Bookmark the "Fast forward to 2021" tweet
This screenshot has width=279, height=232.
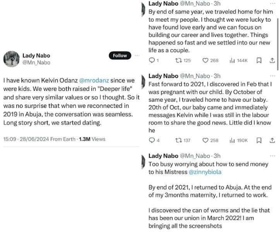(259, 140)
